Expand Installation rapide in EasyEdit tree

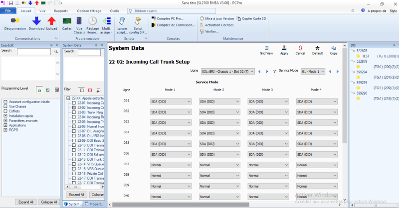tap(5, 116)
